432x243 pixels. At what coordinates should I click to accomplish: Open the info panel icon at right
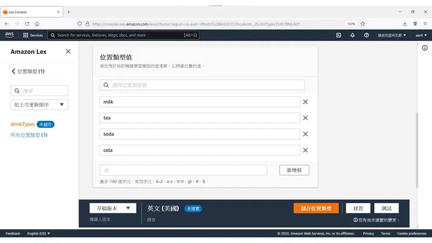tap(425, 48)
